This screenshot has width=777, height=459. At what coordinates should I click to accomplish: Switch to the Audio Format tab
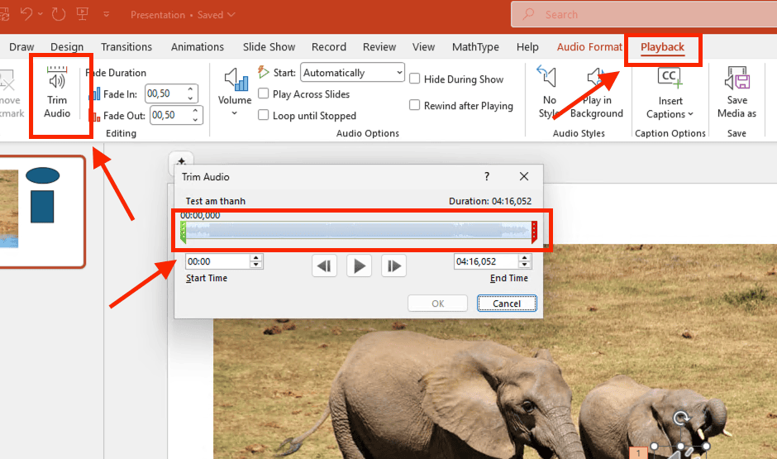pyautogui.click(x=589, y=47)
